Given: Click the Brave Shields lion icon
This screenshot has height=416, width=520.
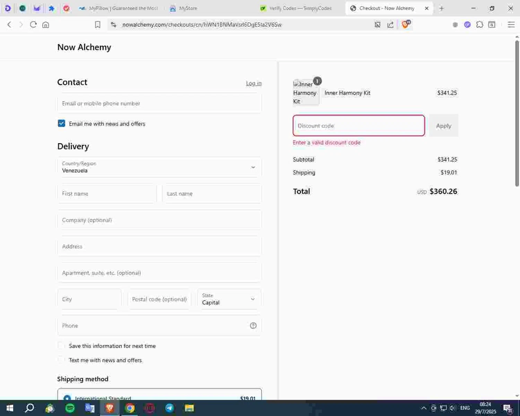Looking at the screenshot, I should click(405, 24).
